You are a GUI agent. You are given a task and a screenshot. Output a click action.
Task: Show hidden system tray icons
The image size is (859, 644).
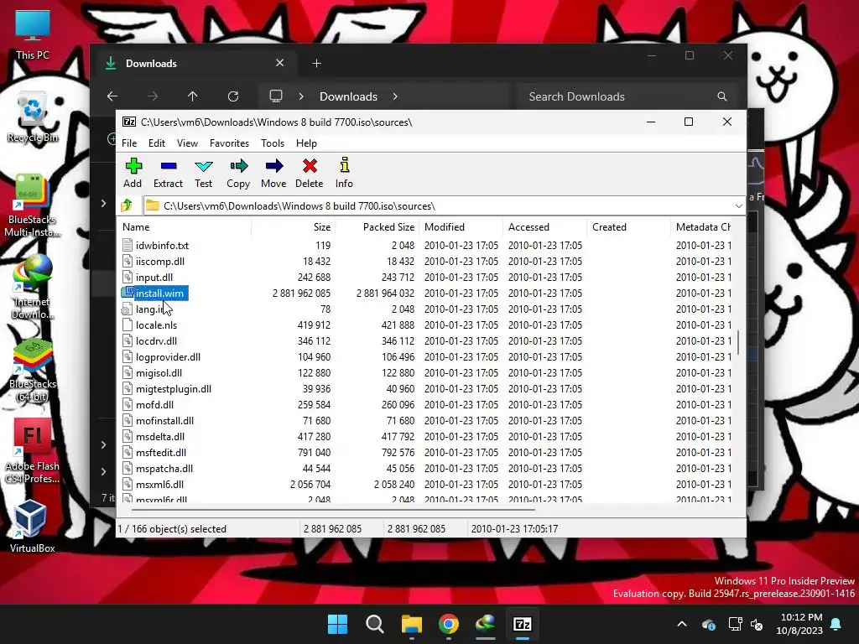pyautogui.click(x=682, y=624)
